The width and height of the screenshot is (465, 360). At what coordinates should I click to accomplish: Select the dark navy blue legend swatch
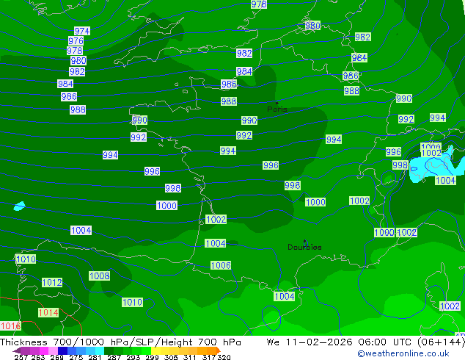(62, 350)
